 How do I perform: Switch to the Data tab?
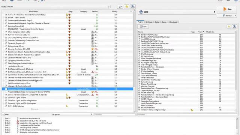[x=157, y=22]
